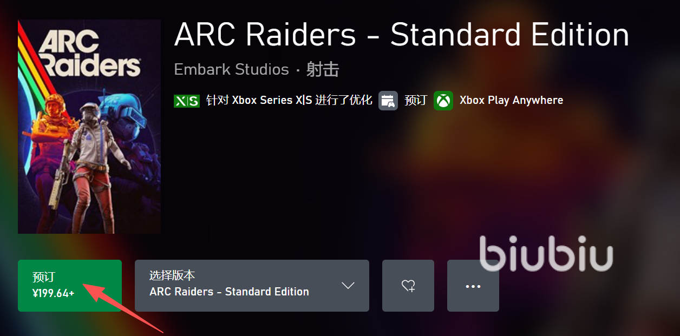
Task: Click the ¥199.64+ price text
Action: coord(54,294)
